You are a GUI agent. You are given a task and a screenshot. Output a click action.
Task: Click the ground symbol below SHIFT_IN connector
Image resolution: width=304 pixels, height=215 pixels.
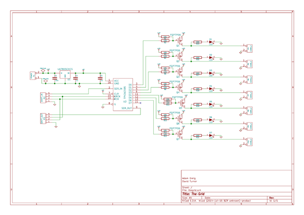click(x=55, y=105)
